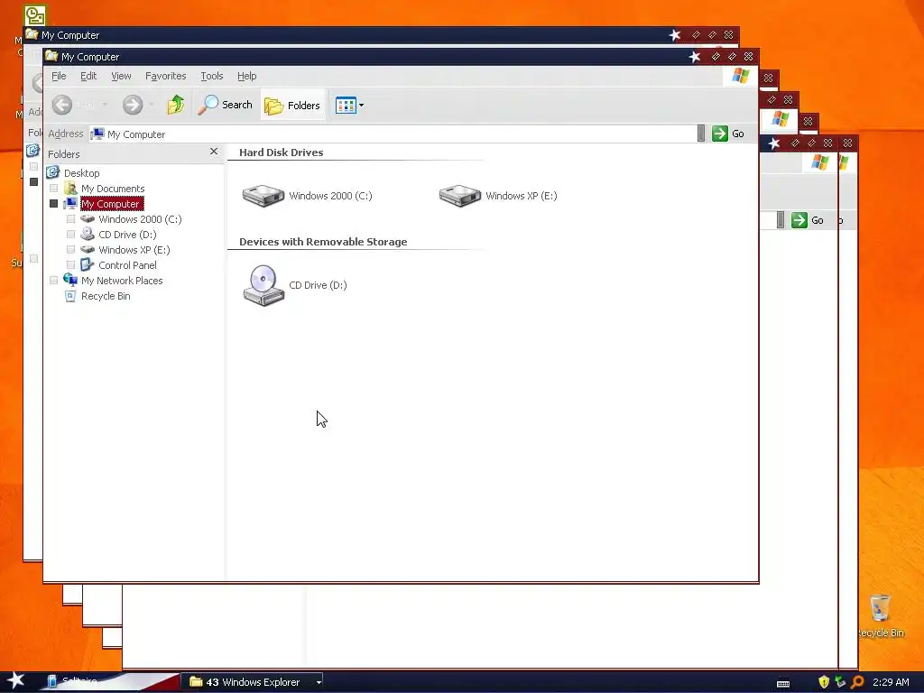The height and width of the screenshot is (693, 924).
Task: Open address dropdown in the rear-right window
Action: [781, 220]
